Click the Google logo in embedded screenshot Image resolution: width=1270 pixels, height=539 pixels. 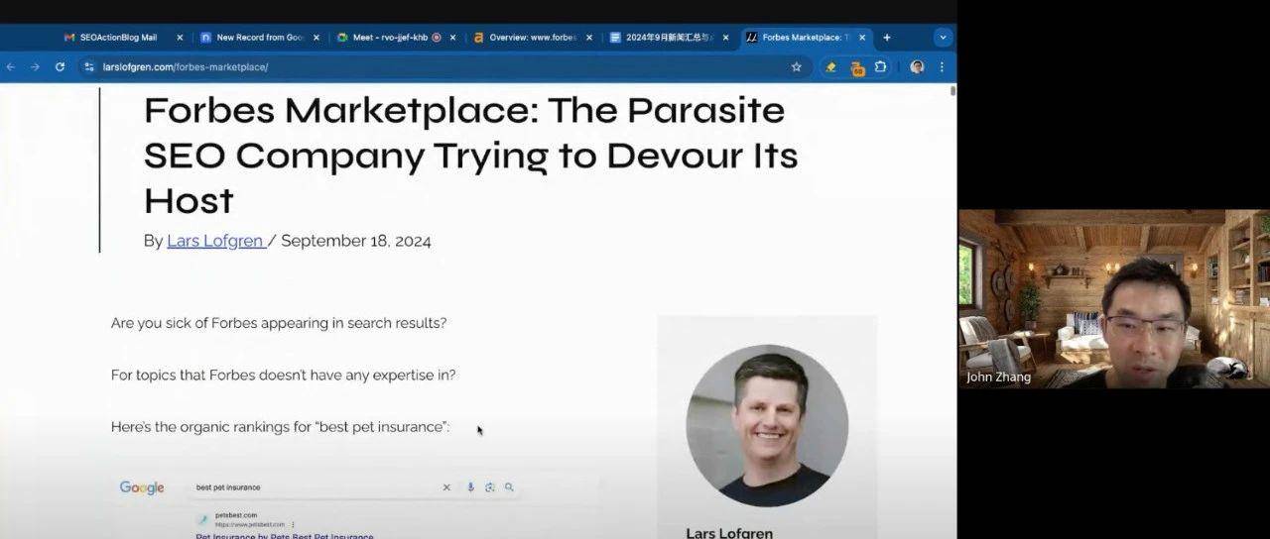tap(142, 487)
